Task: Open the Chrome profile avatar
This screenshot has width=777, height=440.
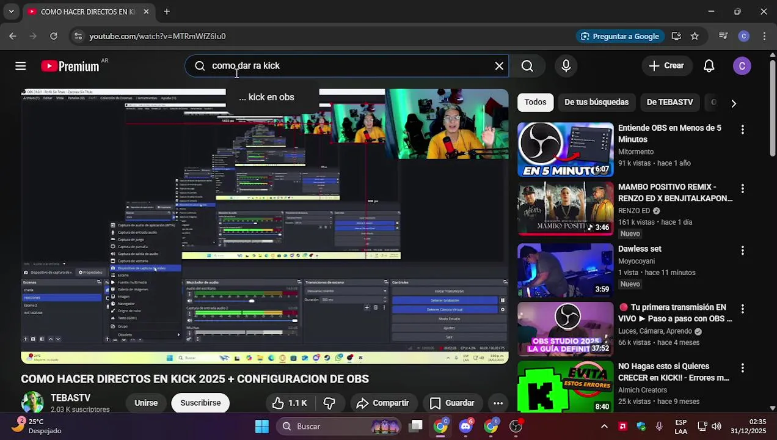Action: (743, 36)
